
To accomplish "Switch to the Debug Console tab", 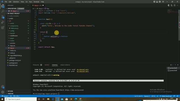I will [65, 65].
